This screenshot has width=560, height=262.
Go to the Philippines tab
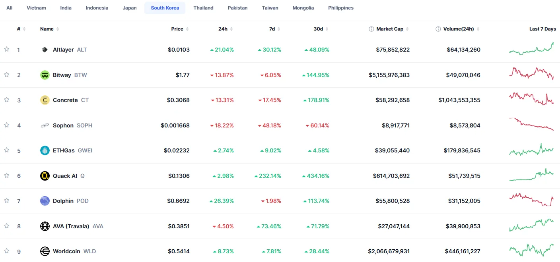341,8
